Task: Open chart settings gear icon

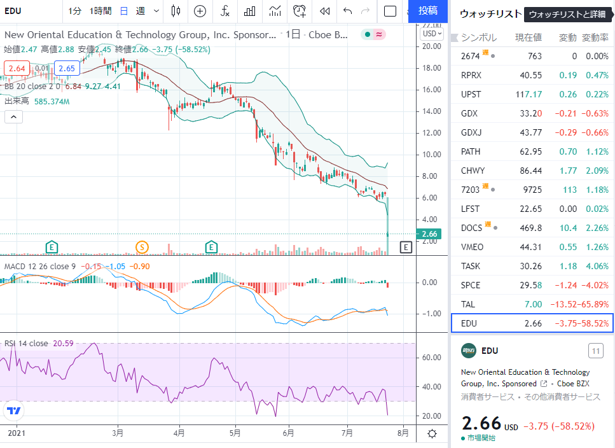Action: [432, 433]
